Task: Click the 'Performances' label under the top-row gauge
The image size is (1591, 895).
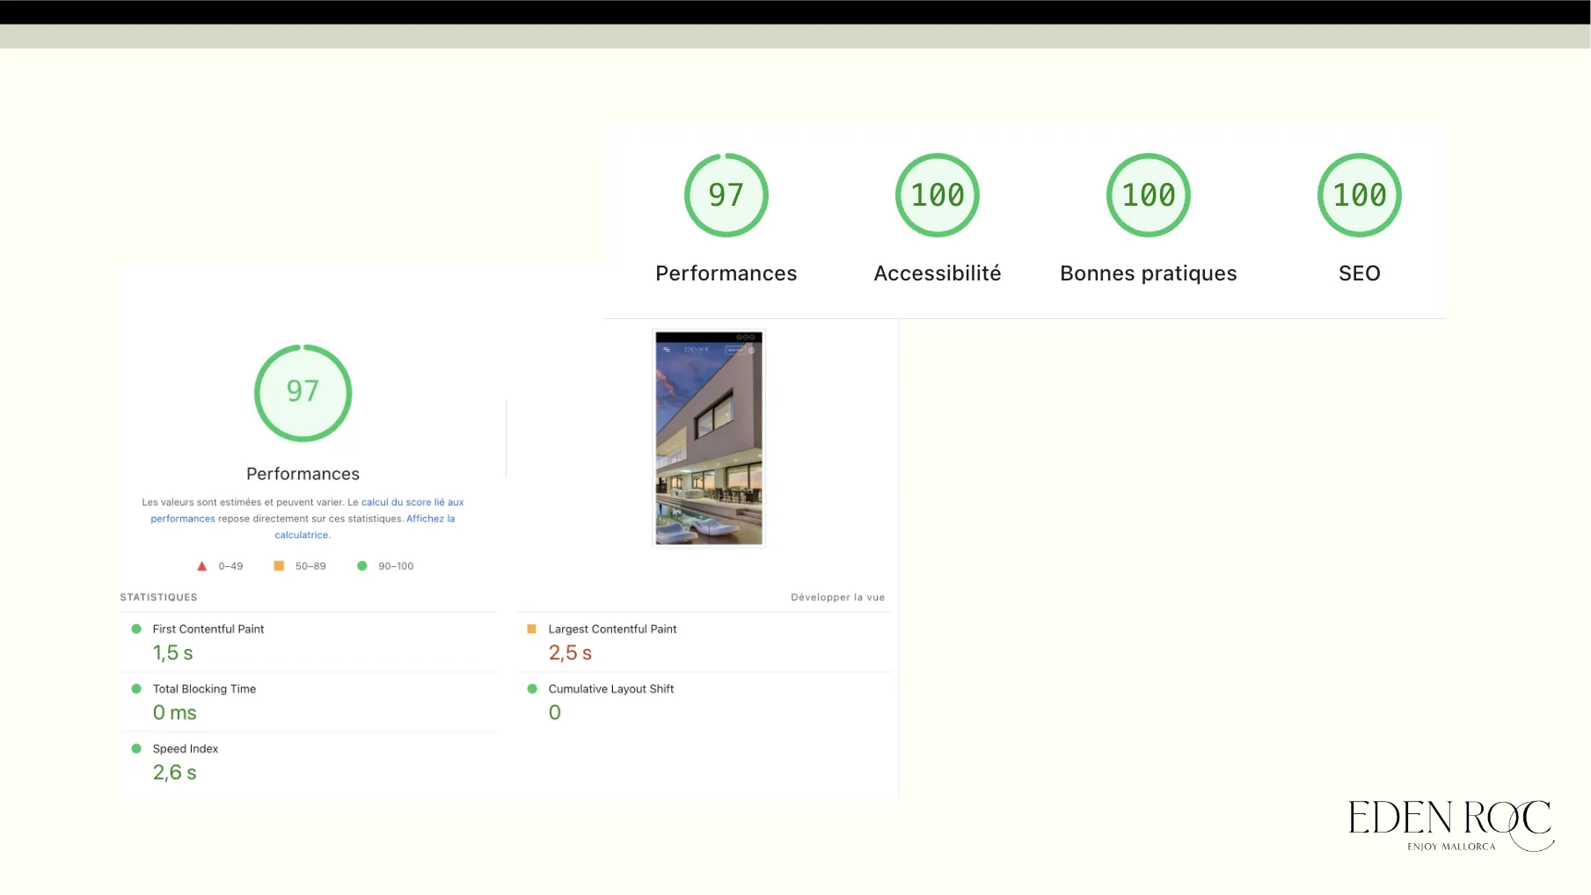Action: [726, 273]
